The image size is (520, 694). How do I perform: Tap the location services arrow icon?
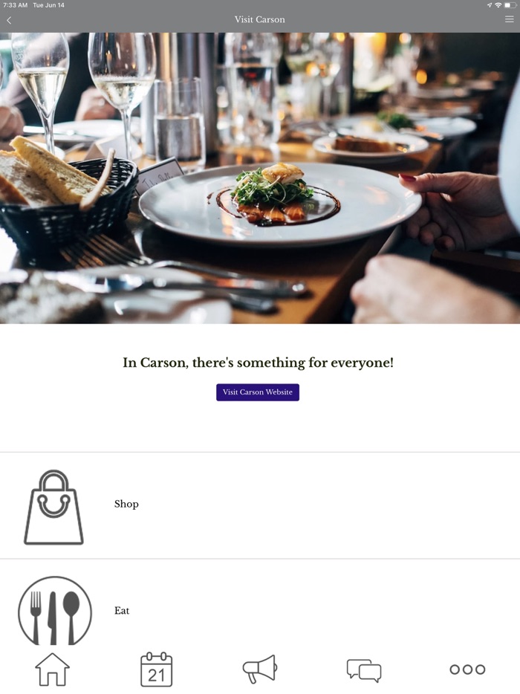490,5
